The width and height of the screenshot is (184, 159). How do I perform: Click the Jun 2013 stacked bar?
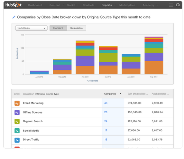click(x=85, y=57)
